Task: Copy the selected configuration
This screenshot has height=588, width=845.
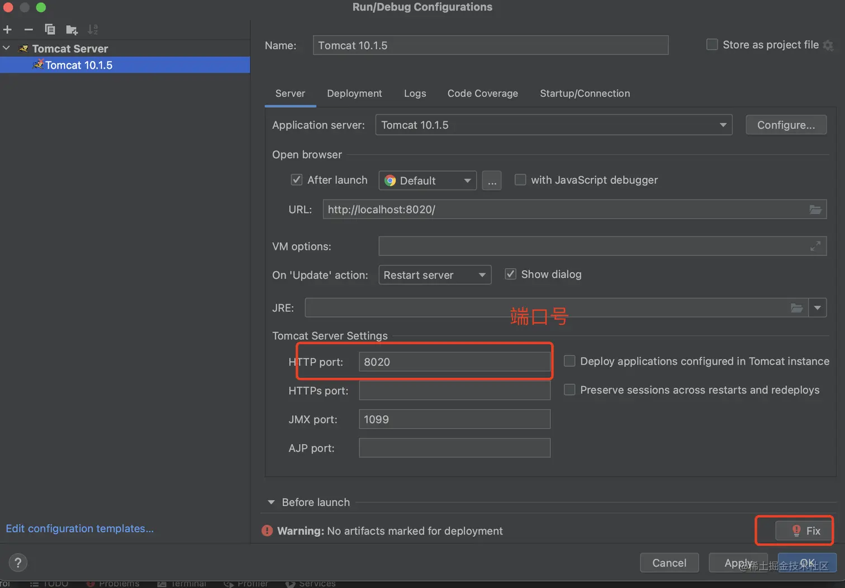Action: click(x=50, y=29)
